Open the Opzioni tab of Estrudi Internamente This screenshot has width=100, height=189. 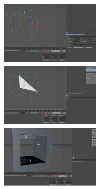(69, 35)
